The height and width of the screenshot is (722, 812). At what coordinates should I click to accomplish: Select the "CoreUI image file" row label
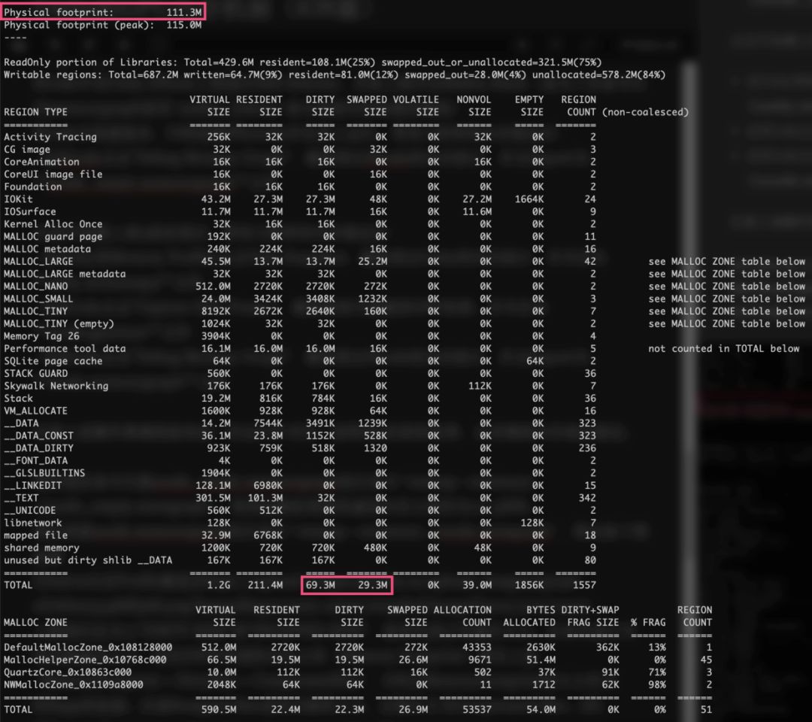(x=53, y=174)
